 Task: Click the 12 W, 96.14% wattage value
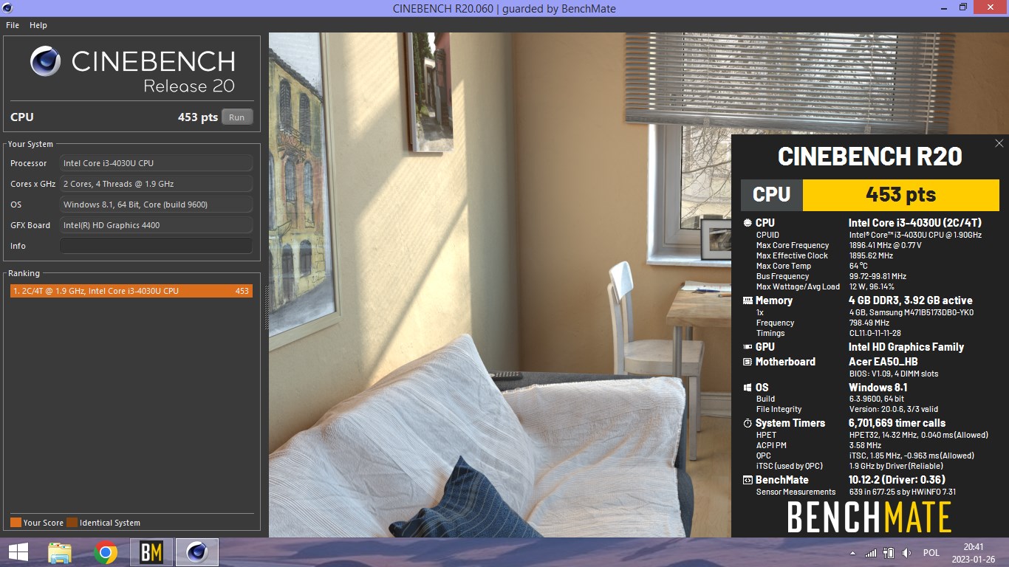872,286
